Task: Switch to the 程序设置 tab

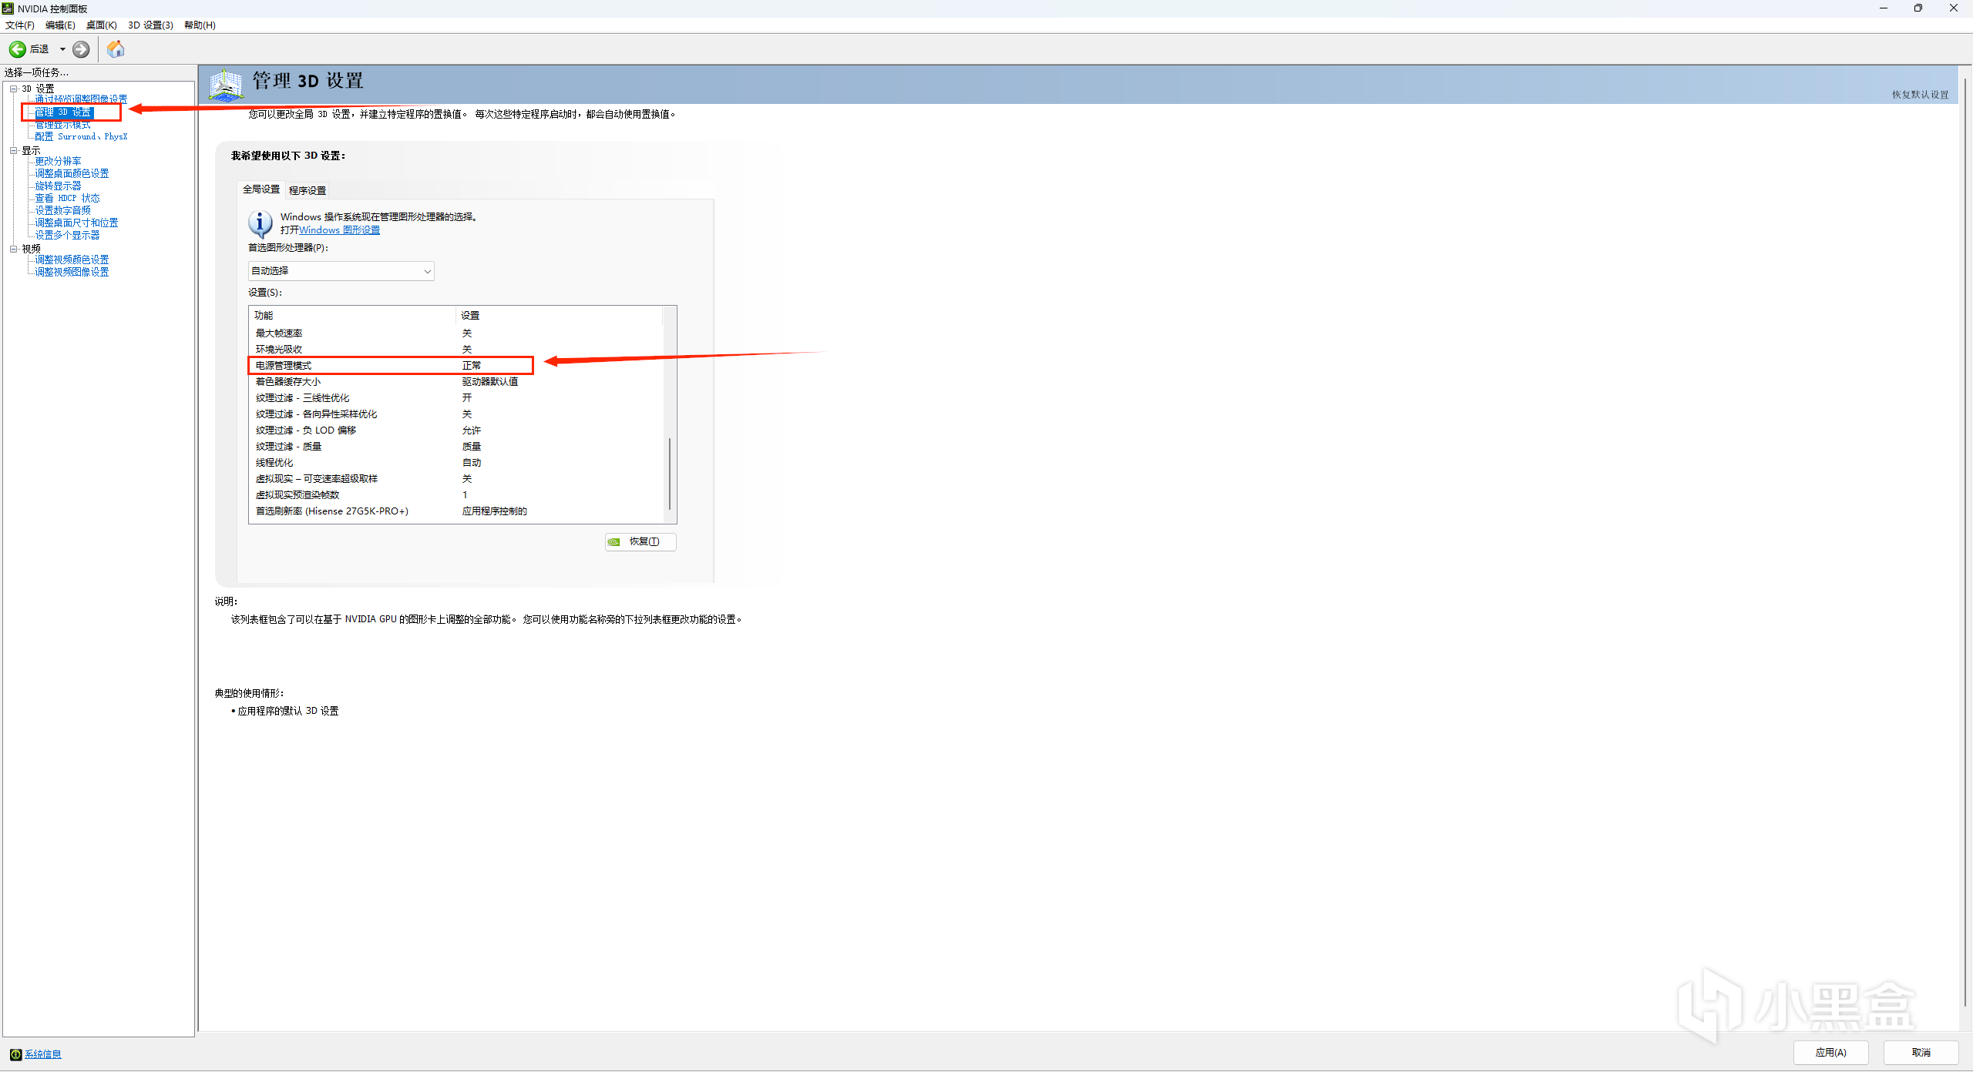Action: [x=307, y=190]
